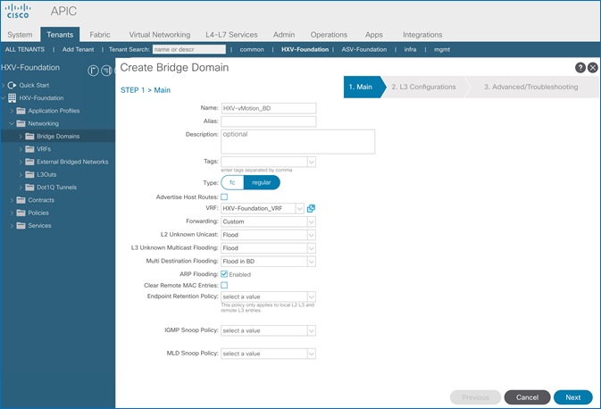Open the Virtual Networking tab
Viewport: 601px width, 409px height.
click(x=160, y=35)
